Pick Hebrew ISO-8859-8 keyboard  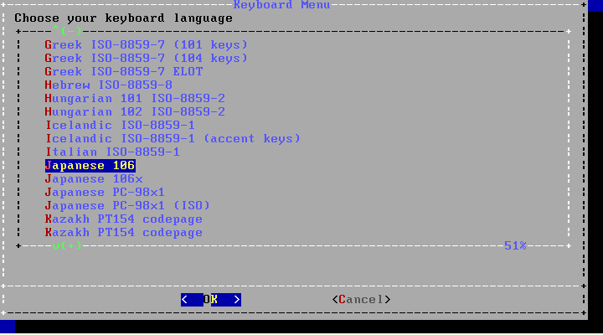(108, 85)
